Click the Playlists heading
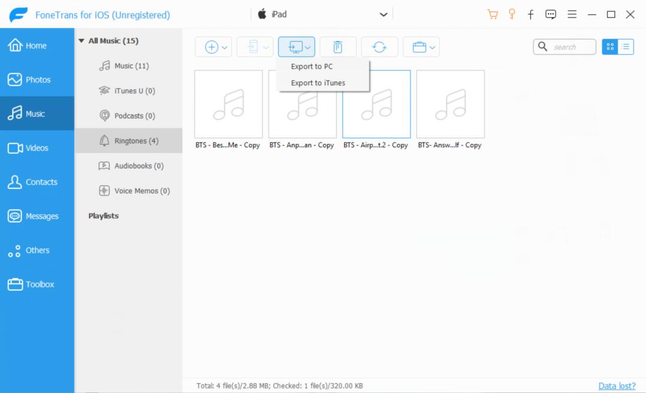The height and width of the screenshot is (393, 646). coord(104,216)
